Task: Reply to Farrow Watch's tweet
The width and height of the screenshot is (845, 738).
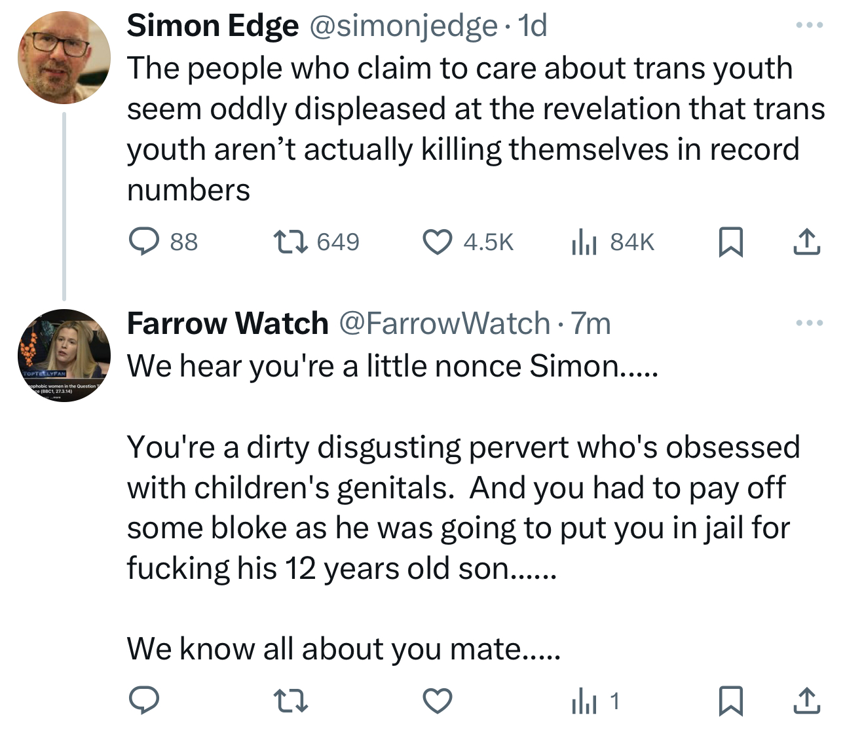Action: [x=143, y=701]
